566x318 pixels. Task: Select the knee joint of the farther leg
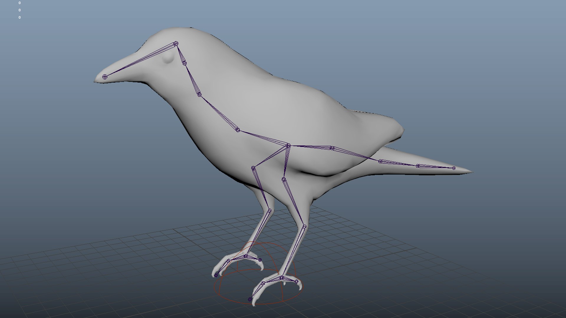pyautogui.click(x=253, y=168)
